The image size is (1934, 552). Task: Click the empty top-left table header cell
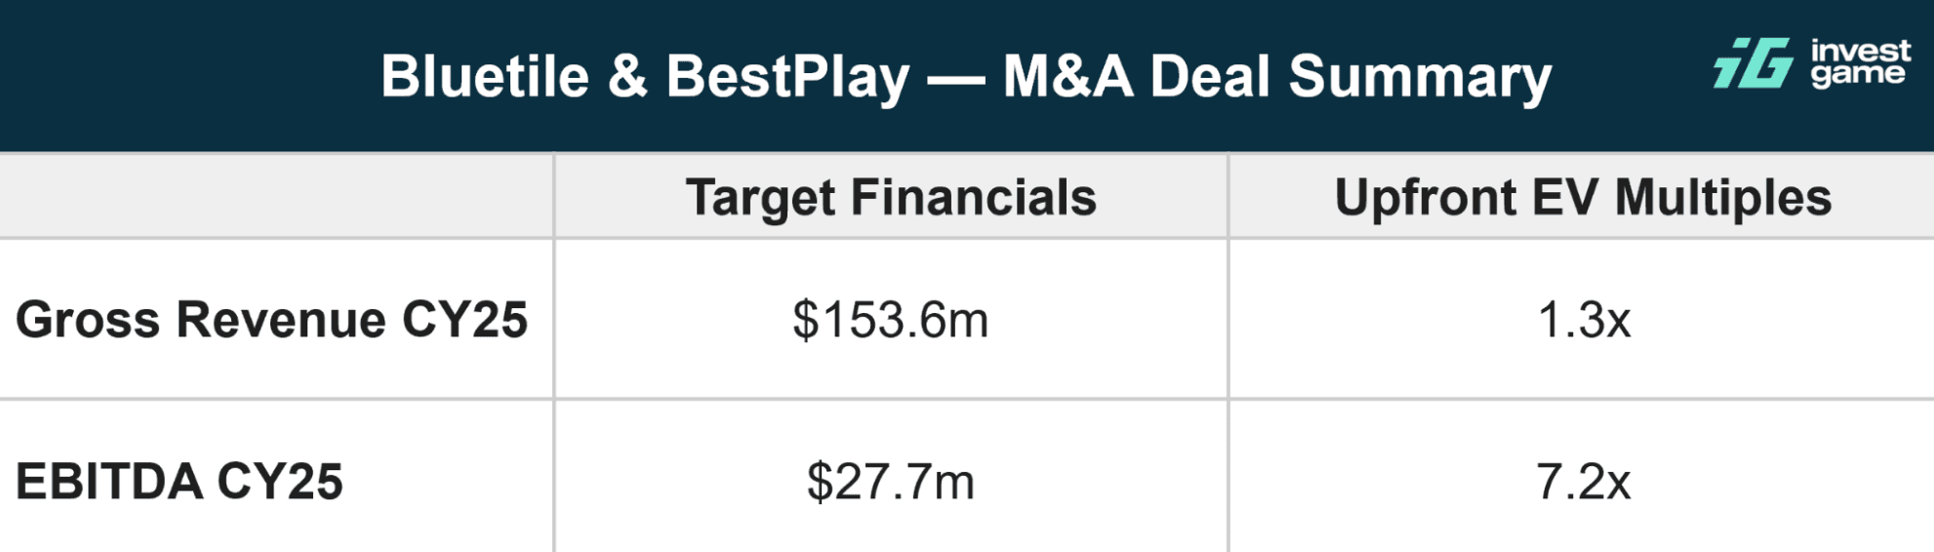coord(276,197)
